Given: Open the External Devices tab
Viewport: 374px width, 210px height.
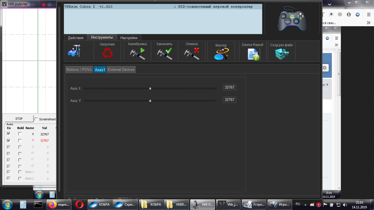Looking at the screenshot, I should tap(121, 69).
